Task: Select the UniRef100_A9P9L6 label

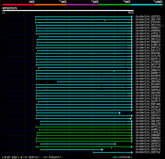Action: (x=148, y=90)
